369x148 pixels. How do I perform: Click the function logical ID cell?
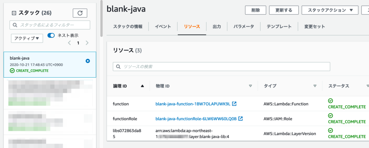121,104
